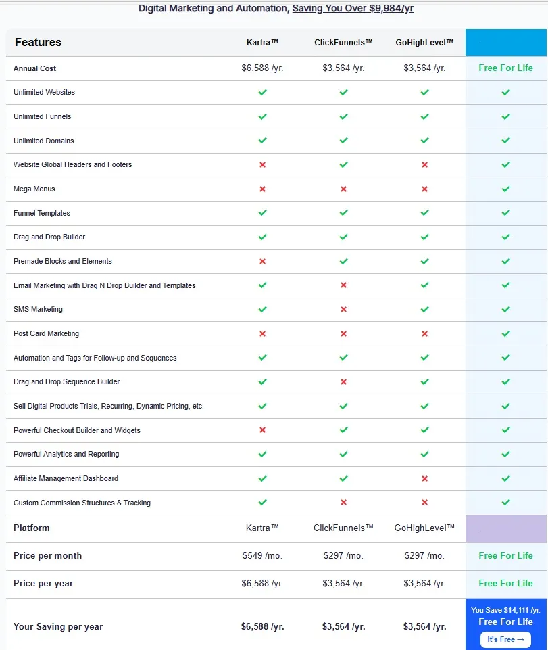Click GoHighLevel's red X for Custom Commission Structures
This screenshot has width=548, height=650.
[424, 503]
